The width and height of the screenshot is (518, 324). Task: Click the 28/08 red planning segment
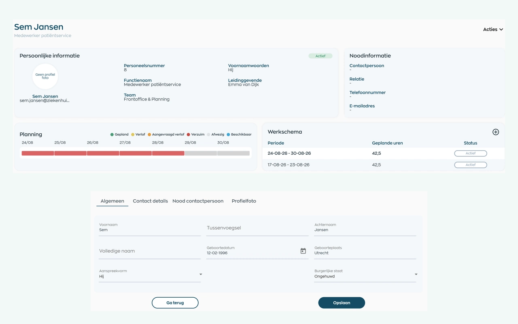pyautogui.click(x=168, y=153)
